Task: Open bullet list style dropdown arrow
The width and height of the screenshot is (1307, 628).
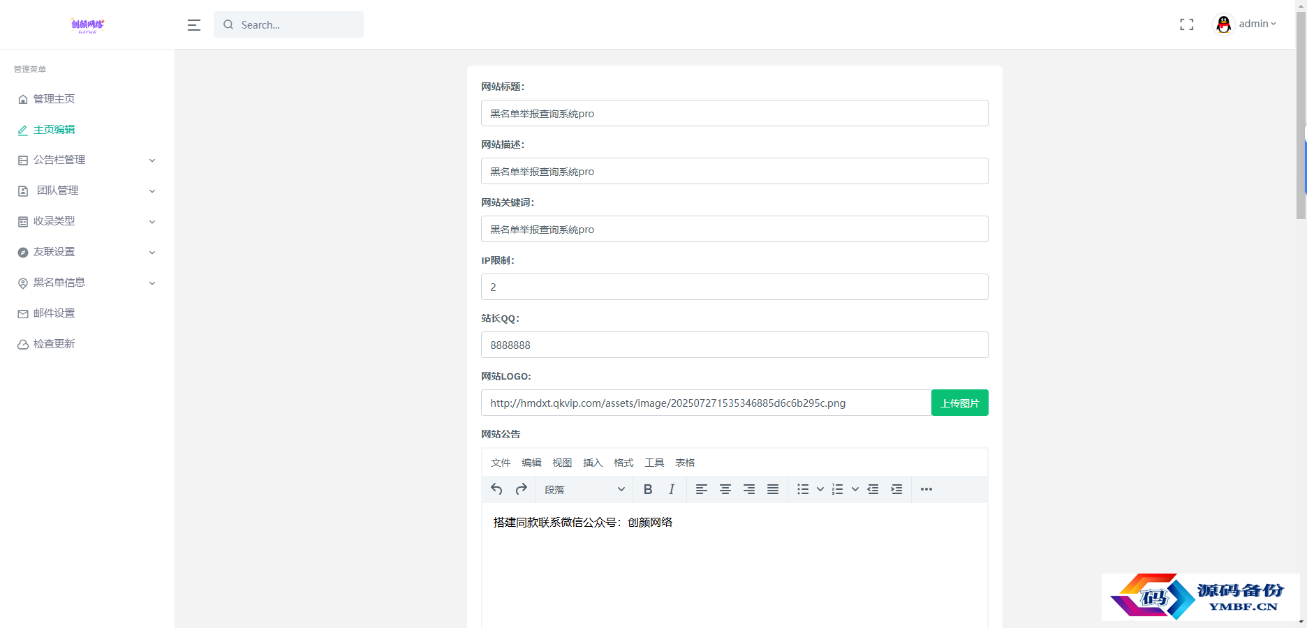Action: 820,489
